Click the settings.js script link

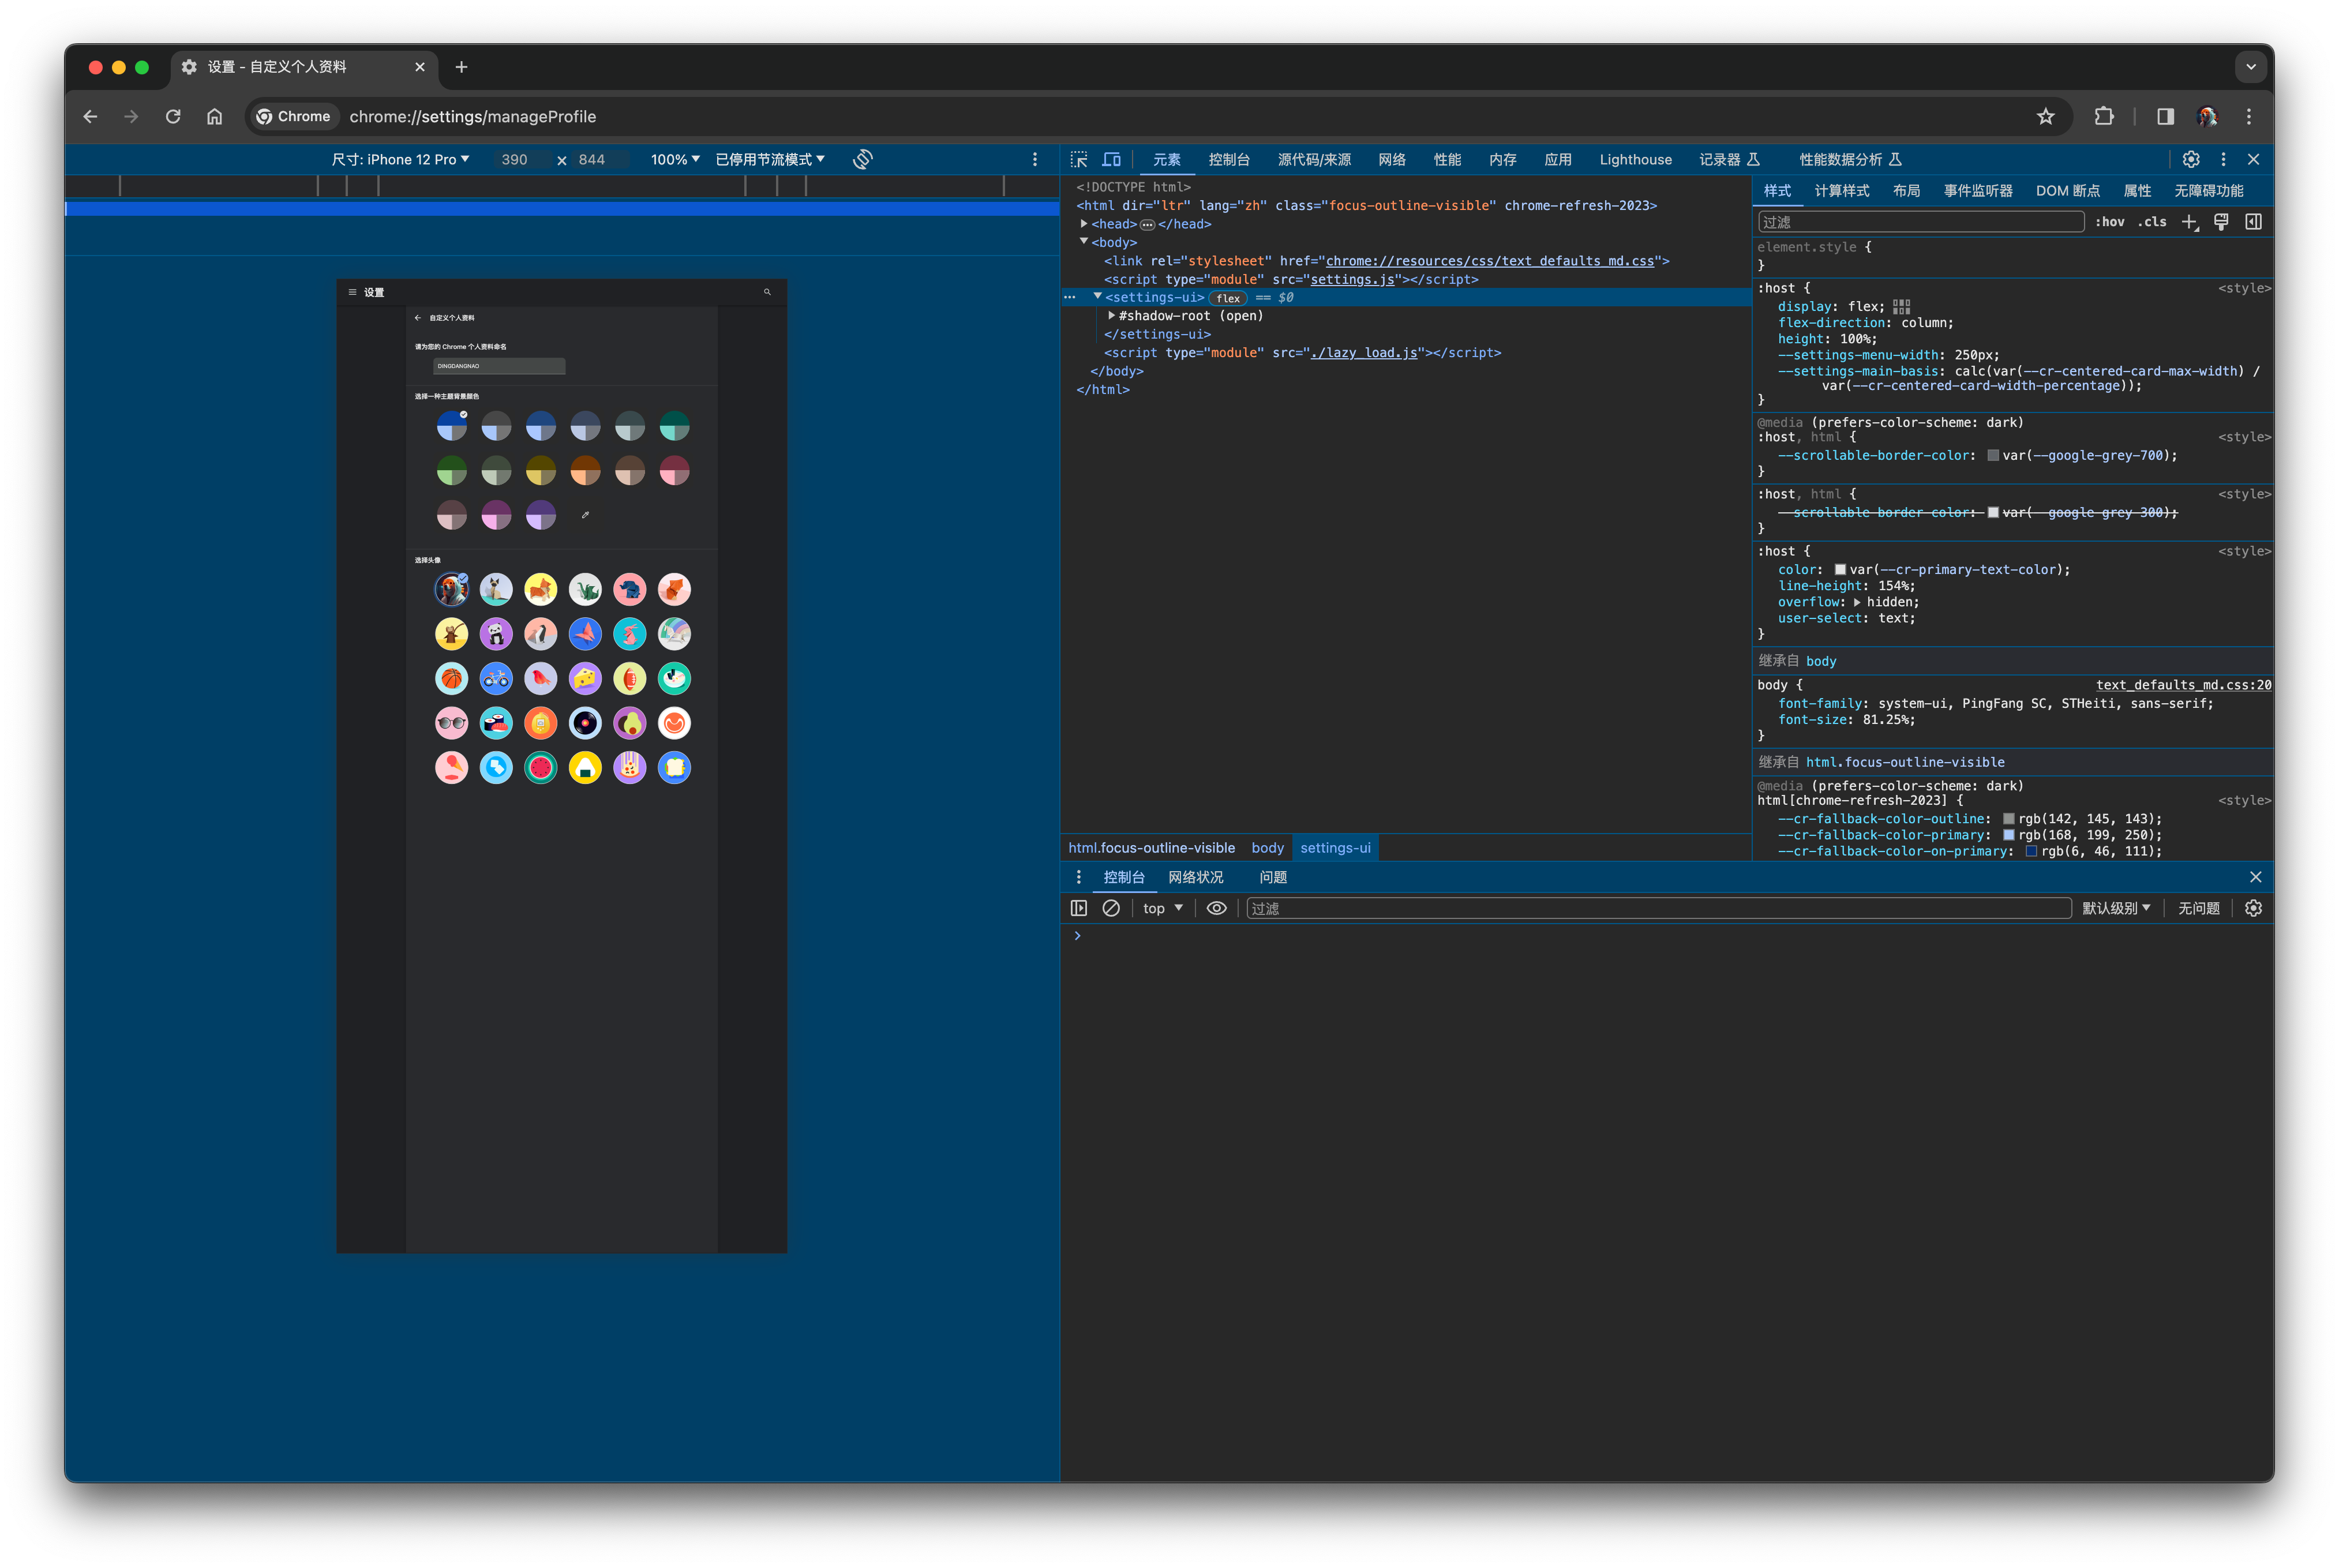tap(1352, 280)
